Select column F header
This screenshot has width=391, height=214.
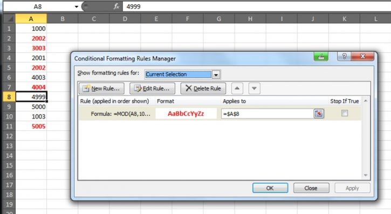coord(188,19)
